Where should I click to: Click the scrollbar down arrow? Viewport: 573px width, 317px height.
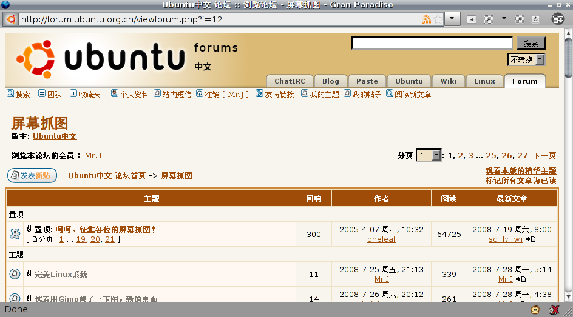tap(568, 298)
